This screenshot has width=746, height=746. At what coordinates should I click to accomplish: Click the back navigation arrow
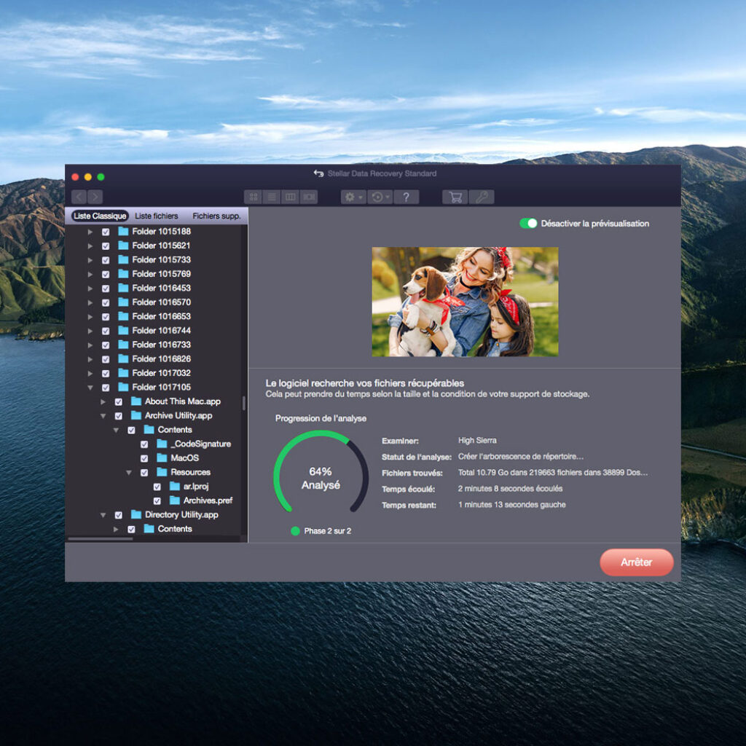tap(79, 197)
